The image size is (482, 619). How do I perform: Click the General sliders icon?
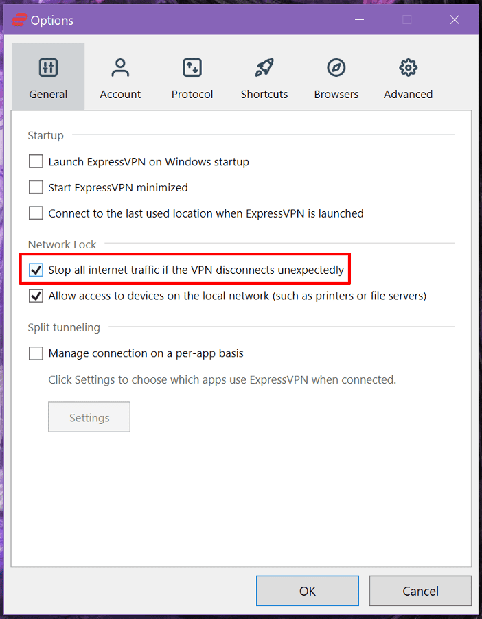tap(48, 67)
